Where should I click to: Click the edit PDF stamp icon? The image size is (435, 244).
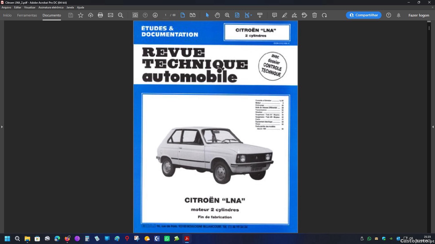[304, 15]
